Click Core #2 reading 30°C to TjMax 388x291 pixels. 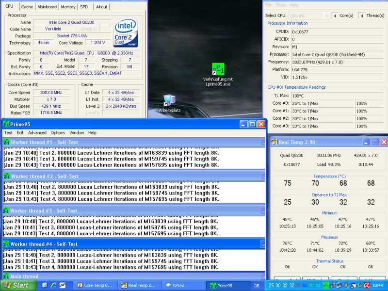(323, 118)
